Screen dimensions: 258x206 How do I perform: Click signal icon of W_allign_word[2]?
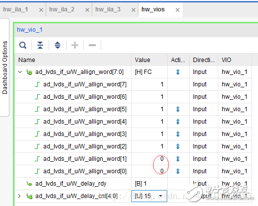pyautogui.click(x=37, y=146)
